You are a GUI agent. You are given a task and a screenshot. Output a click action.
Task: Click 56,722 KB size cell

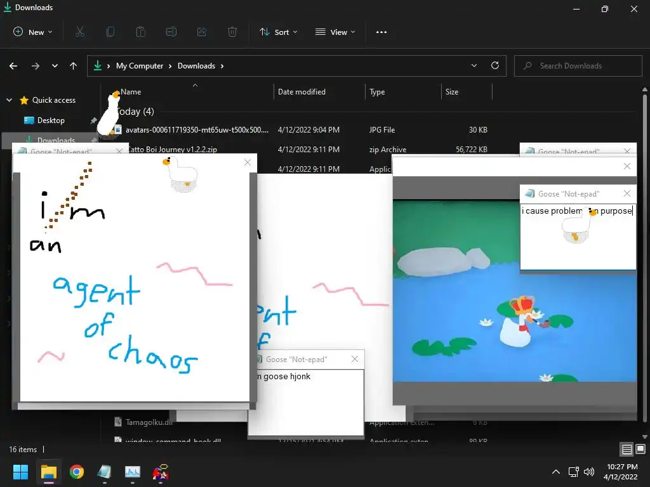click(x=472, y=149)
